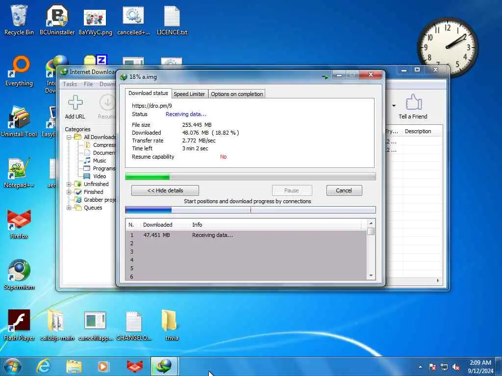Click the connections list scrollbar down arrow
The image size is (502, 376).
(x=371, y=276)
